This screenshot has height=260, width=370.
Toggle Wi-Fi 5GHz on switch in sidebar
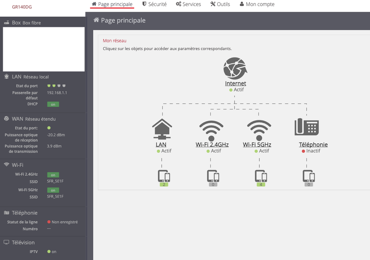(x=53, y=190)
